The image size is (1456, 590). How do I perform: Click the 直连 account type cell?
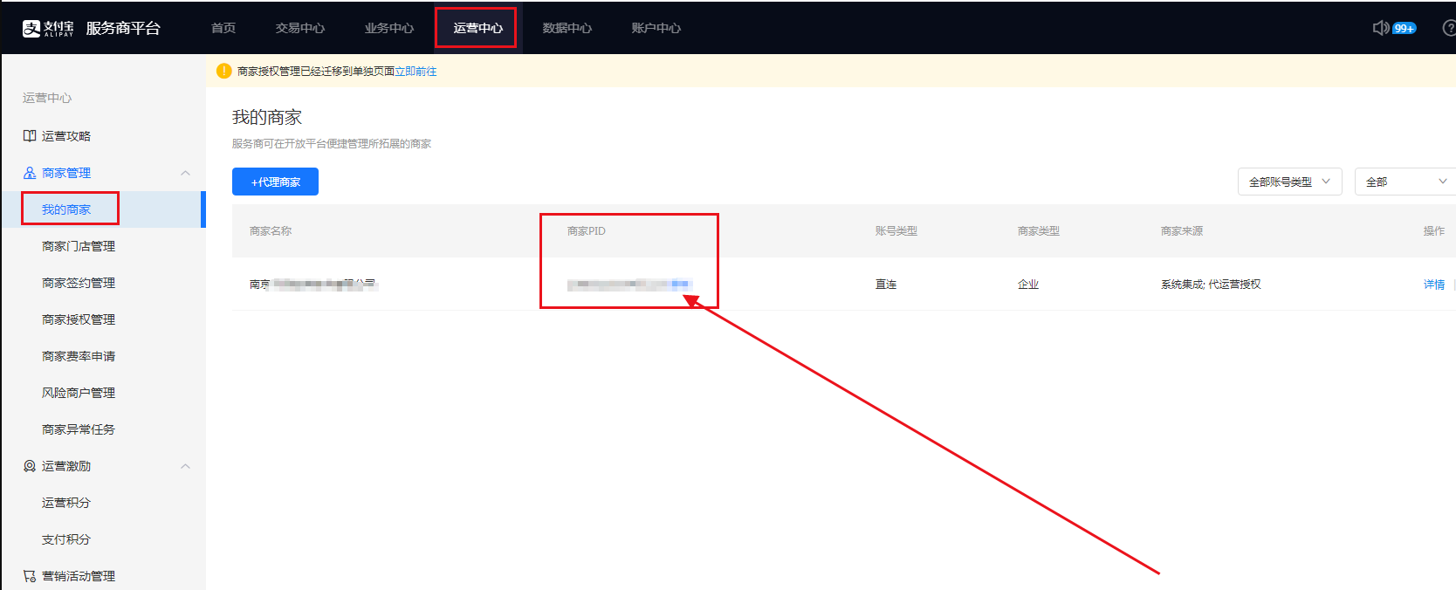pos(886,285)
